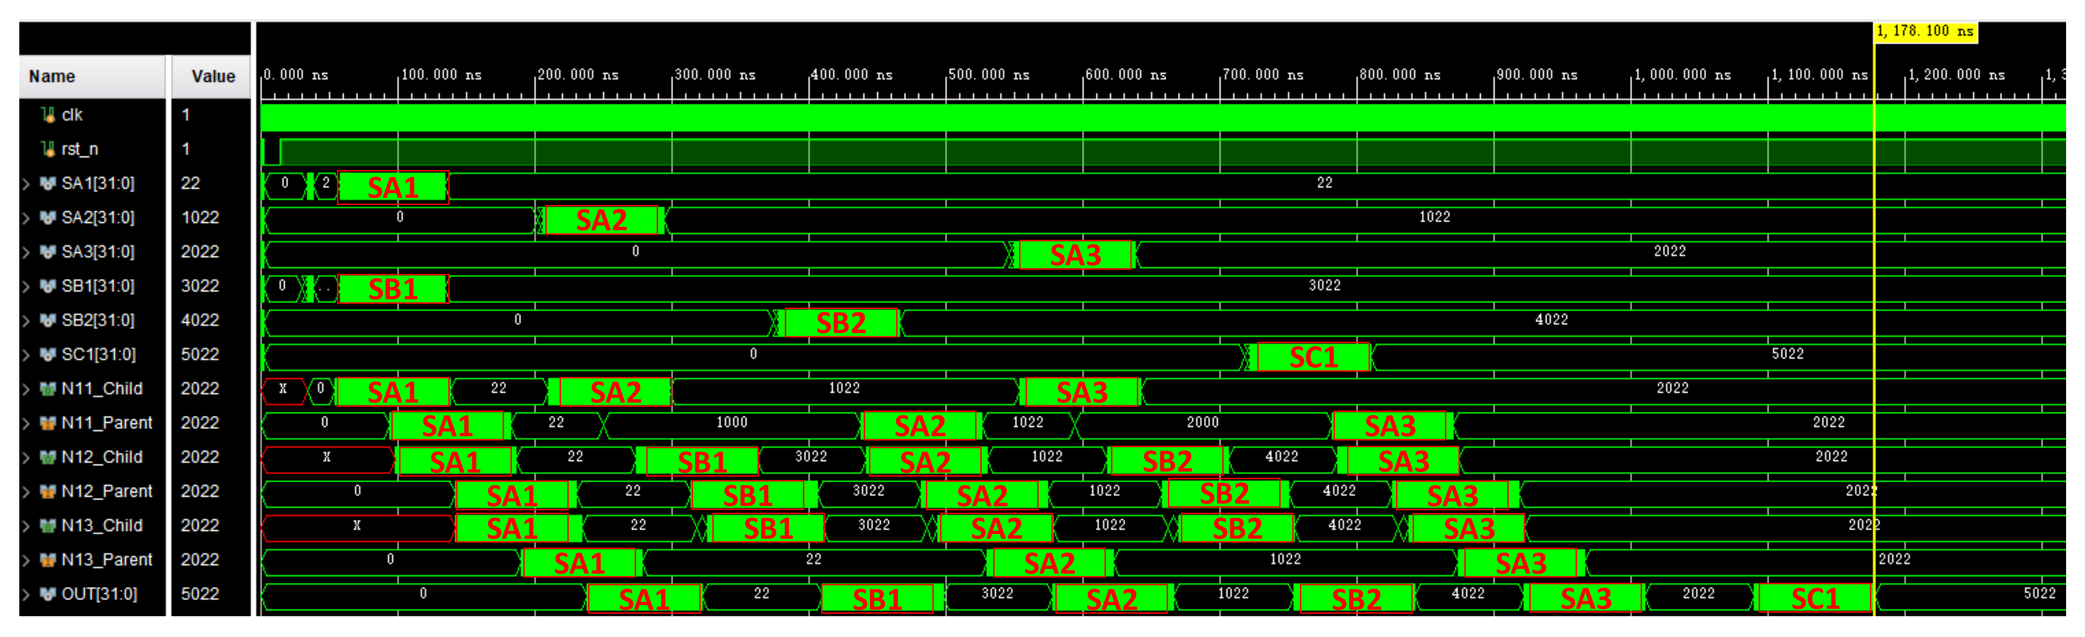
Task: Expand the N11_Child signal group
Action: click(27, 389)
